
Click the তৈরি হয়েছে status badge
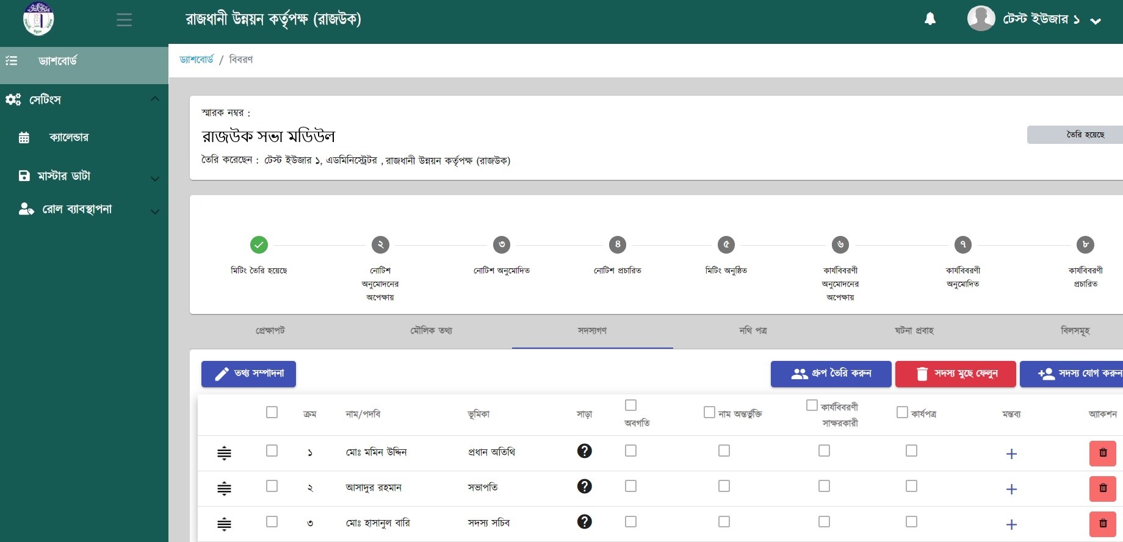1075,135
